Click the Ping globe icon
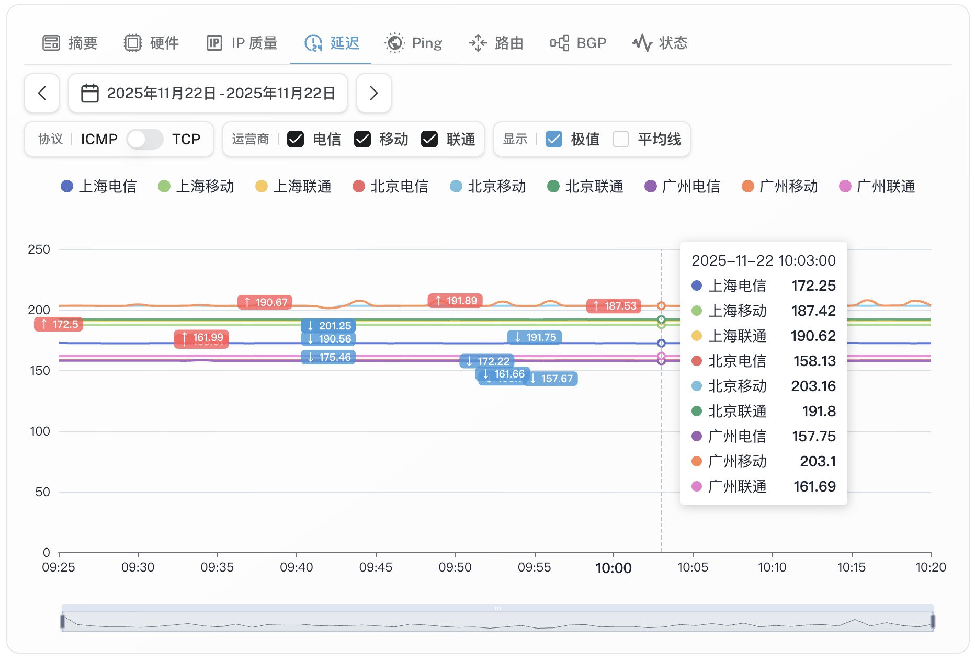975x662 pixels. tap(395, 43)
